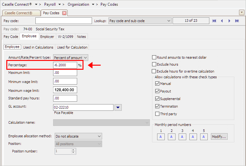
Task: Click monthly period 1 button
Action: tap(161, 137)
